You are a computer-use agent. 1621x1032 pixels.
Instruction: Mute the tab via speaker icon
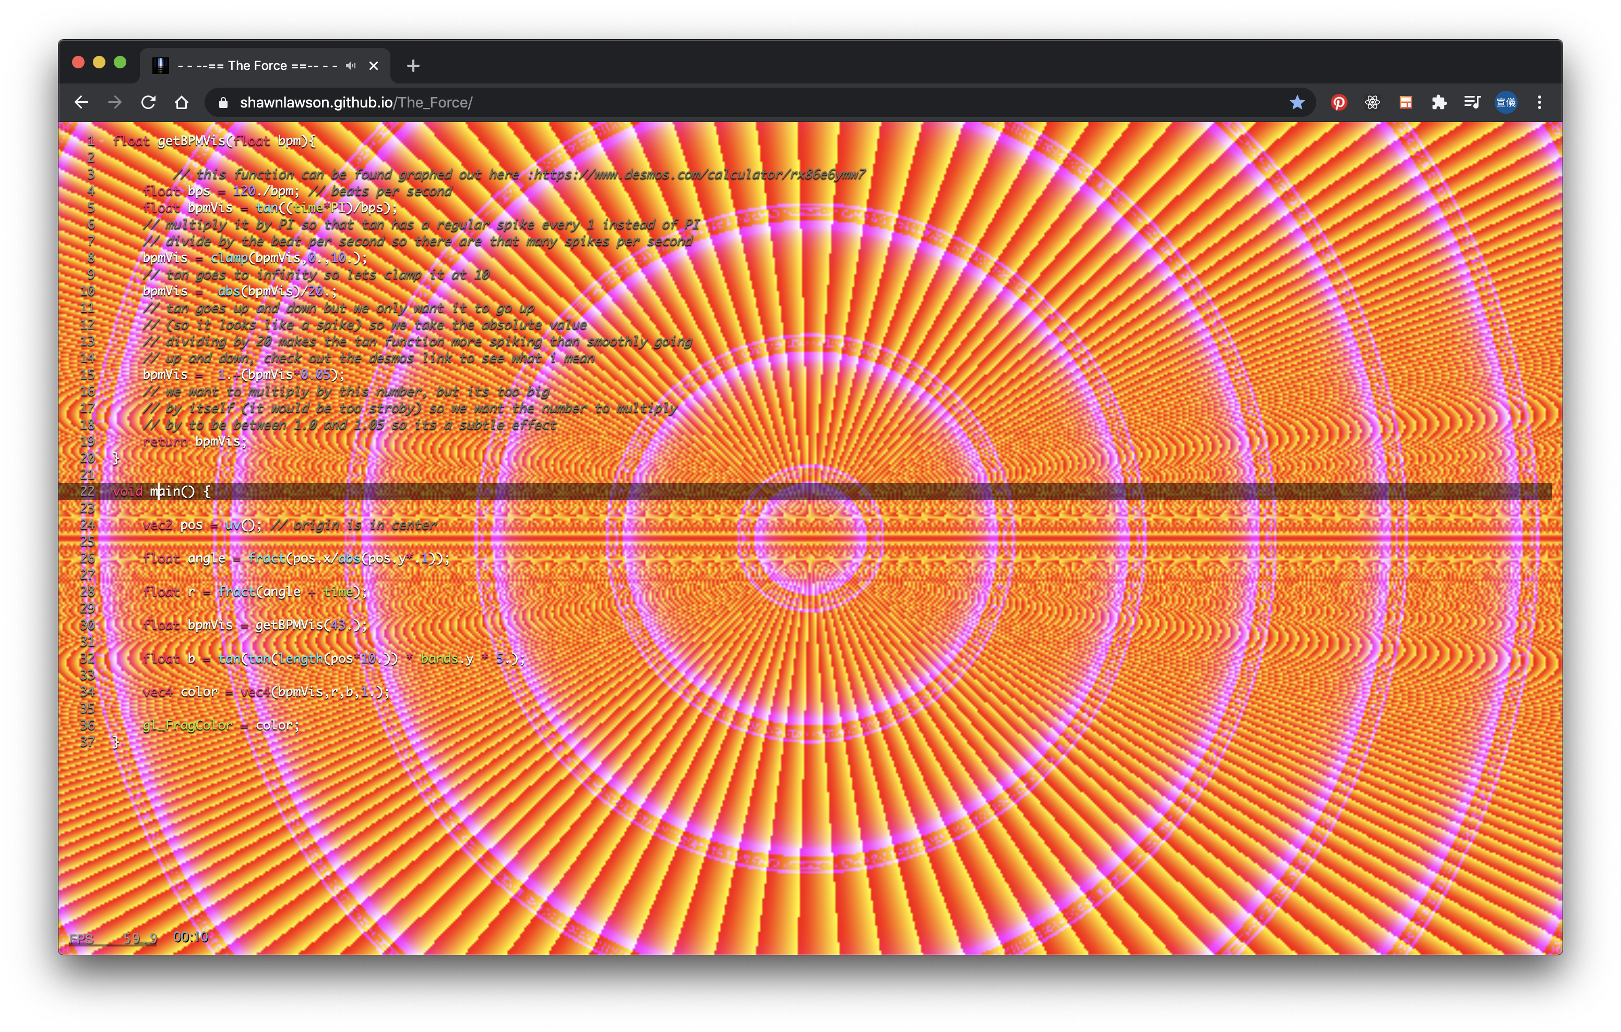point(351,65)
